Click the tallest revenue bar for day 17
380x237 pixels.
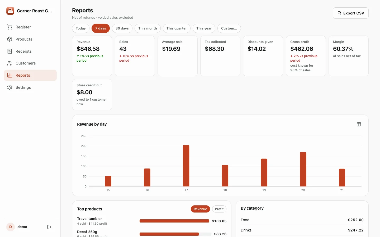[x=186, y=166]
